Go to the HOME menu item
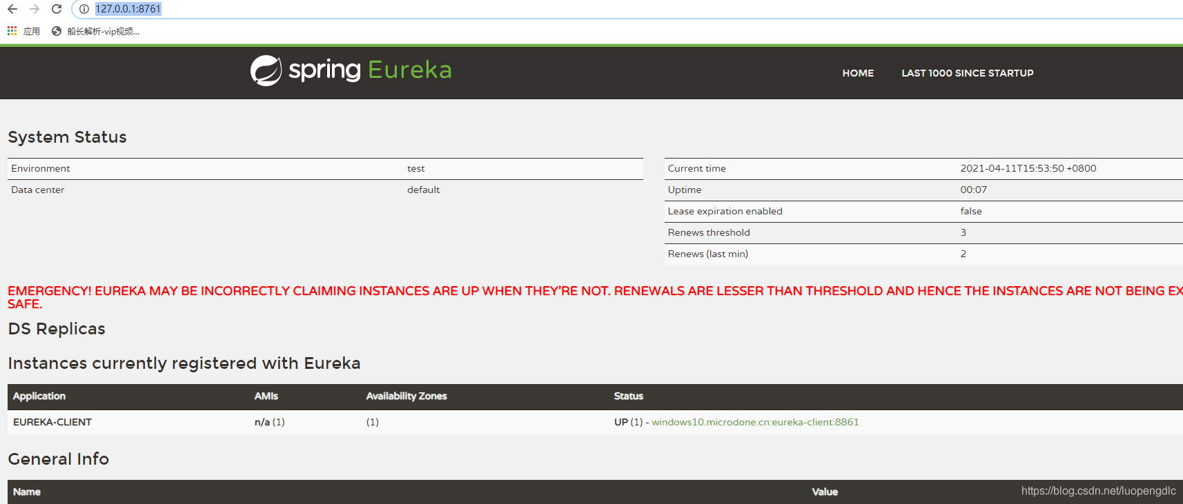Viewport: 1183px width, 504px height. pos(858,73)
